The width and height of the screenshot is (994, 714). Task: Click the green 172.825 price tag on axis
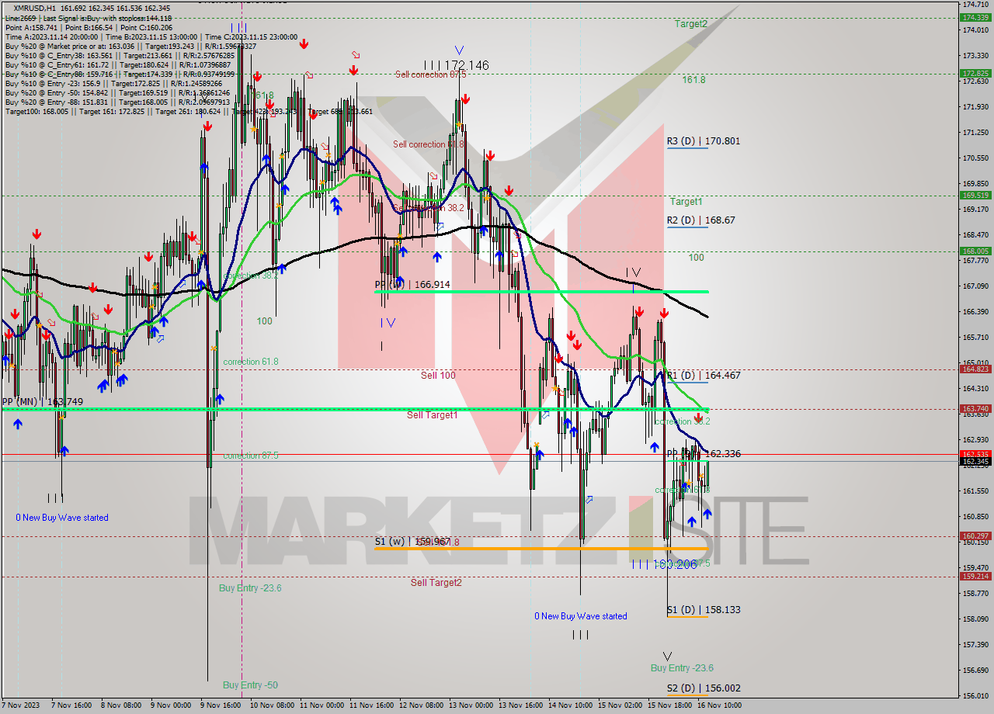tap(975, 74)
